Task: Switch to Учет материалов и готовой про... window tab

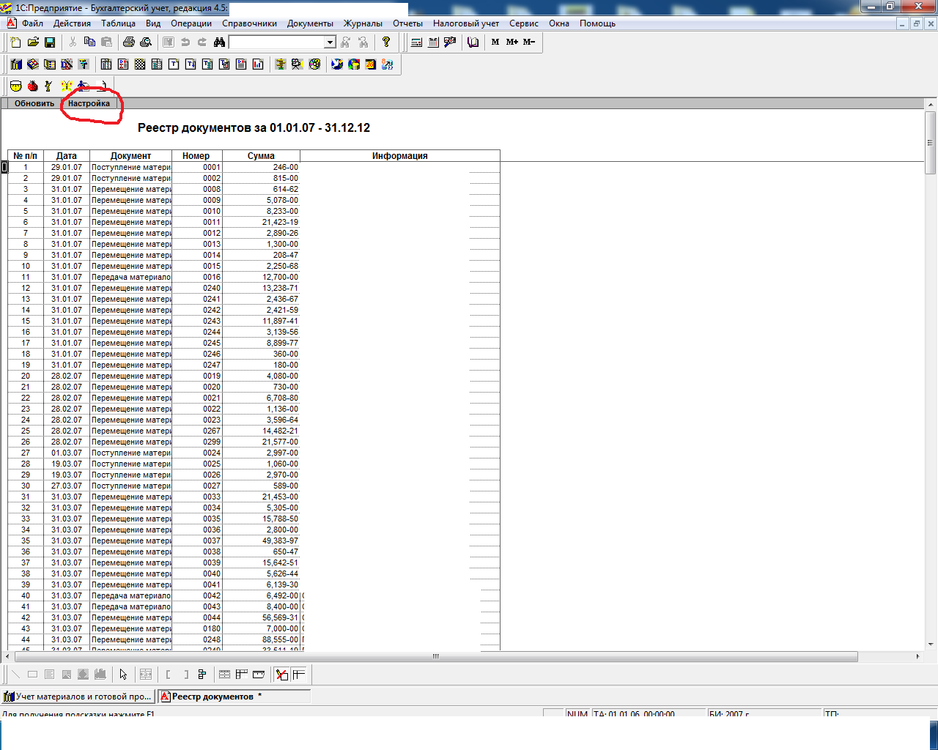Action: [78, 697]
